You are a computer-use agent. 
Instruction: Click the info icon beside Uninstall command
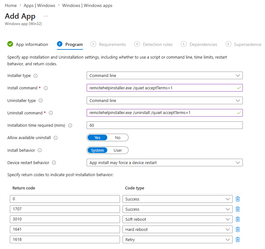pyautogui.click(x=51, y=113)
